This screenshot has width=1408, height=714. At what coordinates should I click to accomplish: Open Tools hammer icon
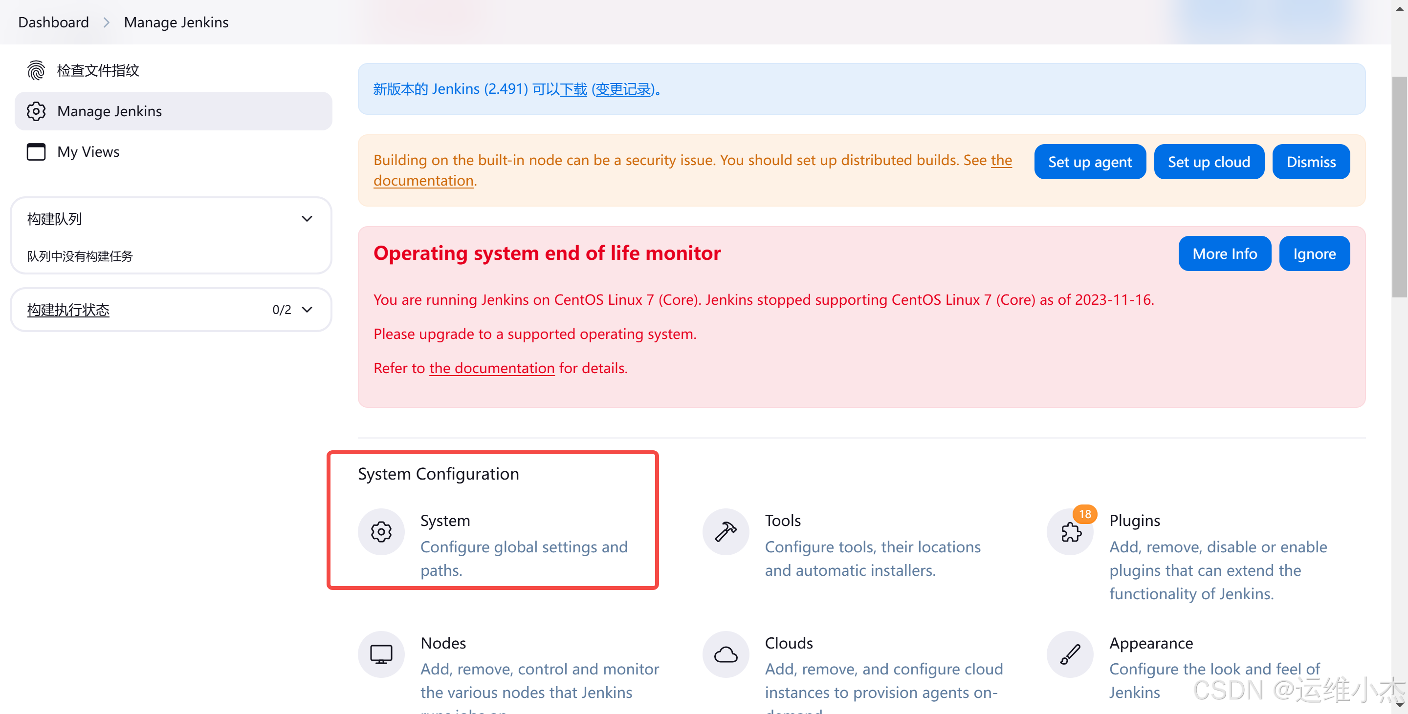tap(726, 532)
